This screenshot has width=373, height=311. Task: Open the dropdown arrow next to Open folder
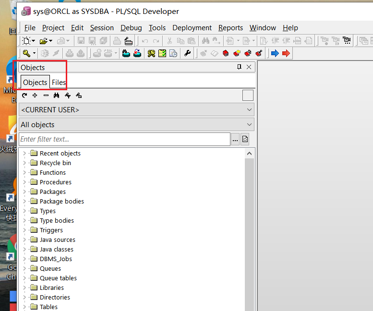[x=51, y=41]
